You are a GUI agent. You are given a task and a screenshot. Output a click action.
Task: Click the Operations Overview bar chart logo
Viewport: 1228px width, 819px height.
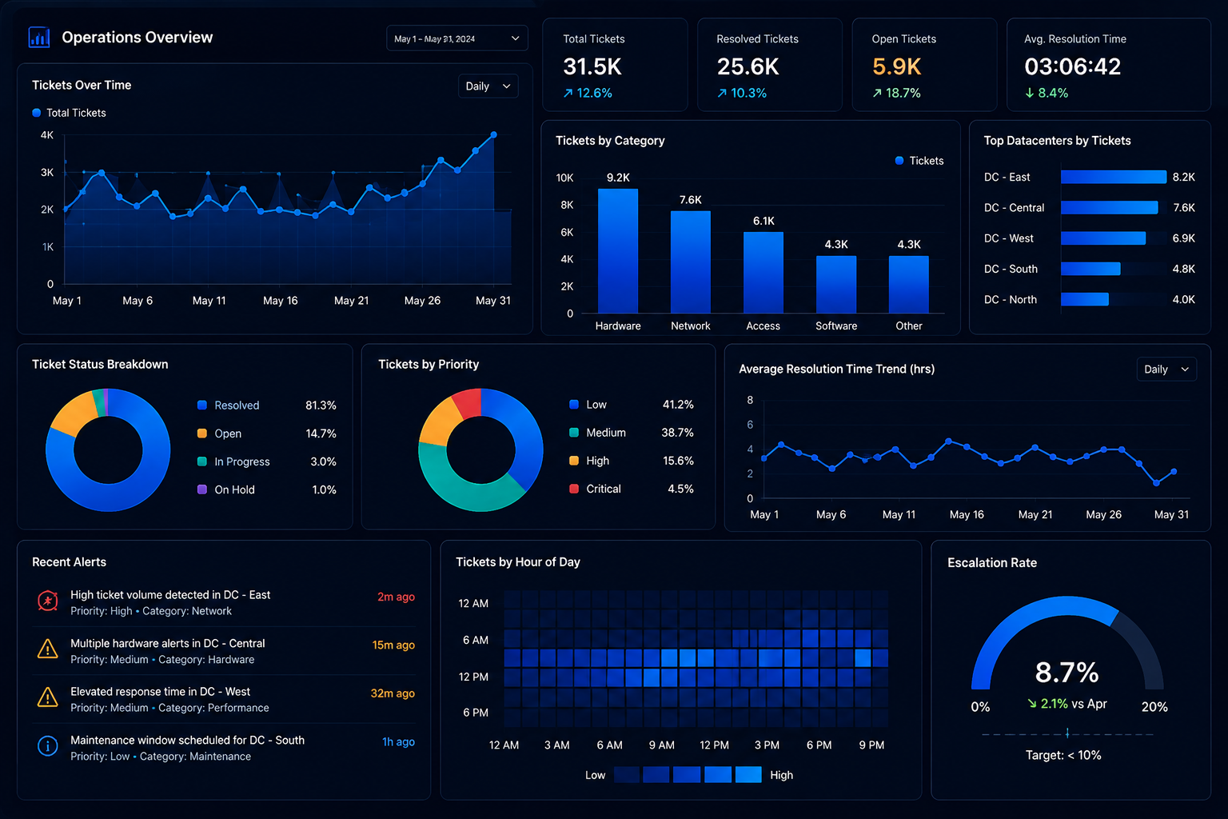(x=38, y=38)
